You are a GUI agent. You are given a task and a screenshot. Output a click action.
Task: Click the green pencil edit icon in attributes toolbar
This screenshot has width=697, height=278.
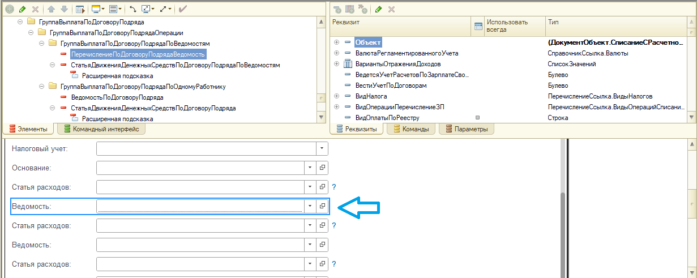tap(378, 10)
